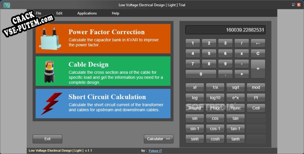The image size is (304, 154).
Task: Click calculator digit 8 key
Action: tap(209, 64)
